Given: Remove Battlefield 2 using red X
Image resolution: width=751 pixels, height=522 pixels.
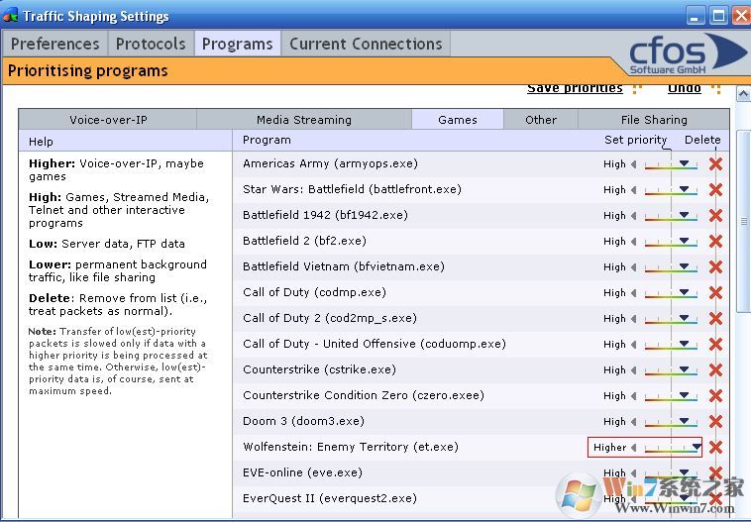Looking at the screenshot, I should pos(715,242).
